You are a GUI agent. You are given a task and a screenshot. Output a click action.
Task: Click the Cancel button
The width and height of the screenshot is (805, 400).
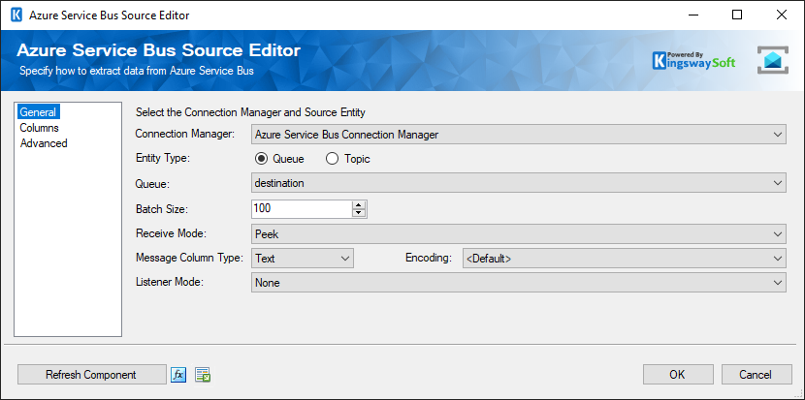[757, 375]
